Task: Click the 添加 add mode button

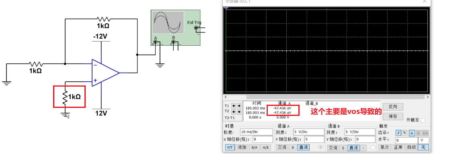Action: pyautogui.click(x=242, y=147)
